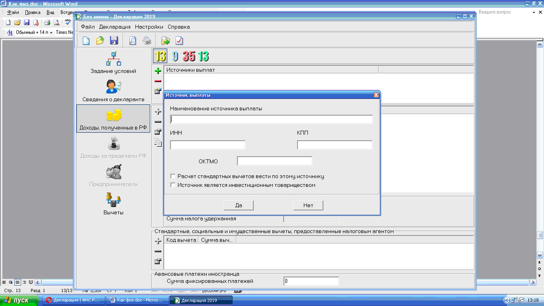The width and height of the screenshot is (544, 306).
Task: Remove payment source with red minus
Action: coord(158,81)
